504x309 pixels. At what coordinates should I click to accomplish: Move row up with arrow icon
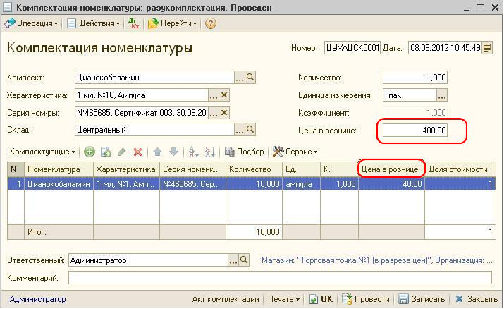coord(158,152)
